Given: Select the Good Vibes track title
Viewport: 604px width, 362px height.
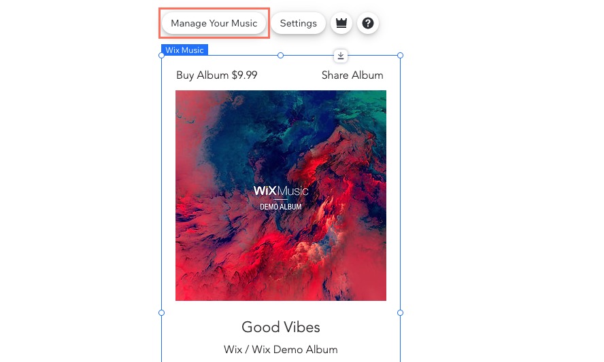Looking at the screenshot, I should click(281, 327).
